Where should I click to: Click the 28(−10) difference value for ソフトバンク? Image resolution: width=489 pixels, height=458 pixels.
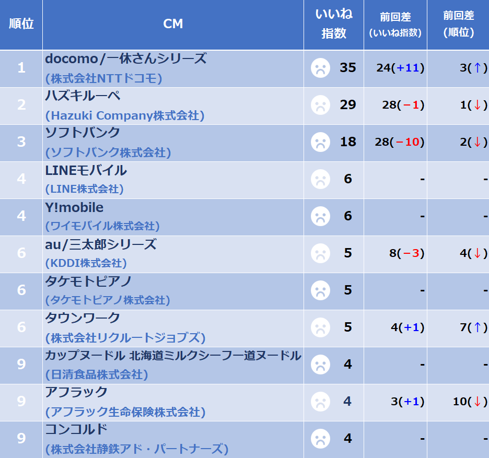[x=400, y=142]
